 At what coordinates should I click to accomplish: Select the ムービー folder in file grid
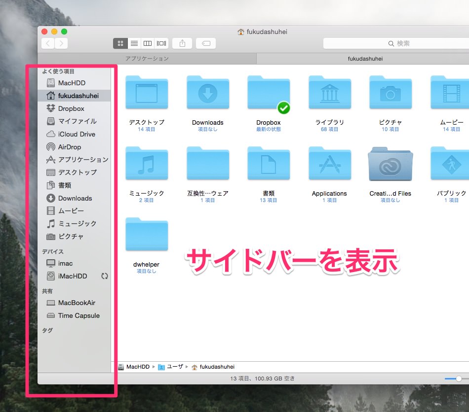450,92
